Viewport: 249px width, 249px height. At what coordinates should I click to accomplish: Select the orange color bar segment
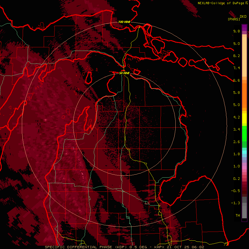point(244,95)
